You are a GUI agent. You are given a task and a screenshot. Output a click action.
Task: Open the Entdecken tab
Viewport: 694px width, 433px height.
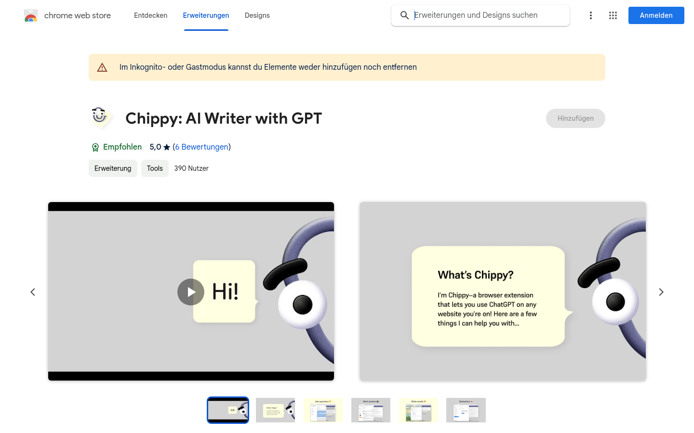151,15
